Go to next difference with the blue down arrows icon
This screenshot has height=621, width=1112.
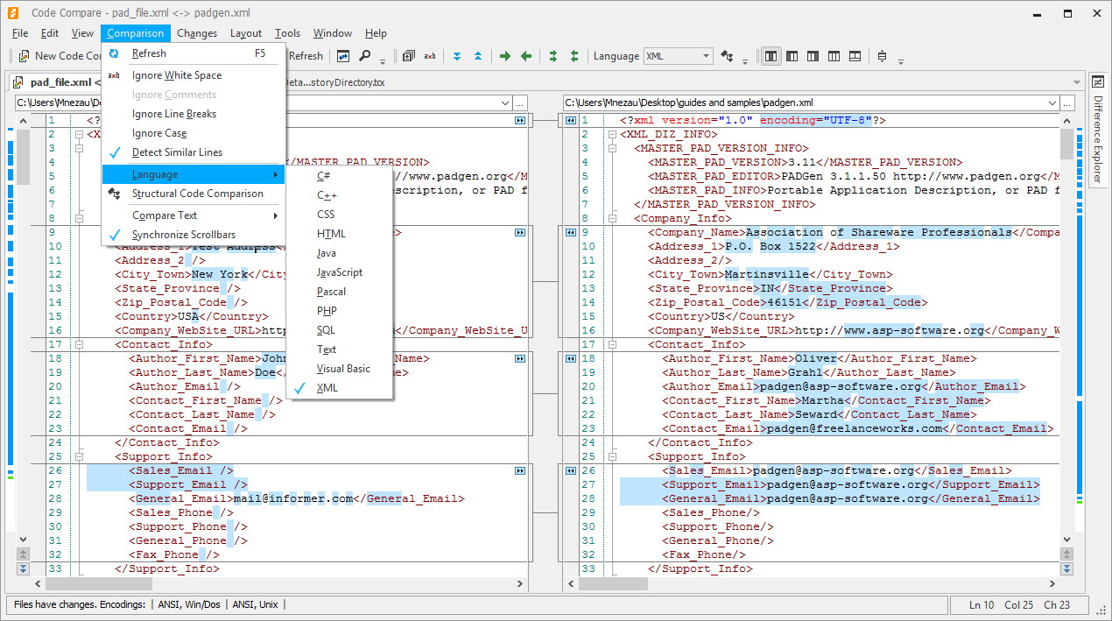[456, 56]
